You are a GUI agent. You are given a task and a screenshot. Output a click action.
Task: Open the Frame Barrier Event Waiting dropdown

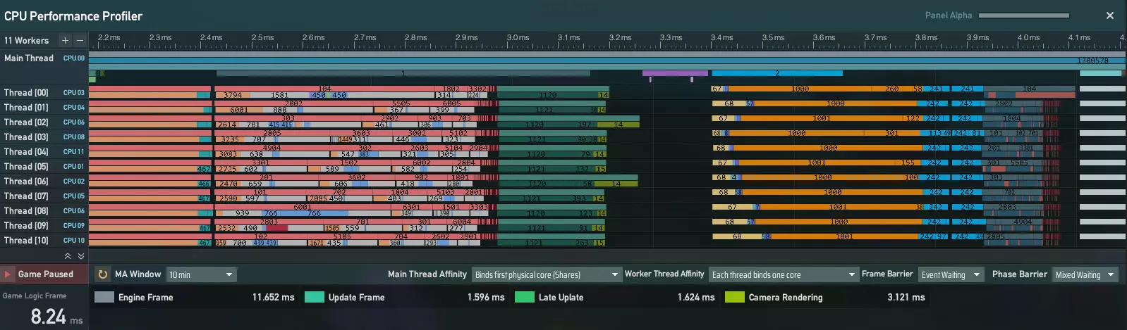pos(951,274)
